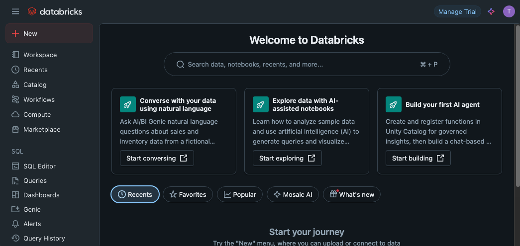Select the What's new tab
The width and height of the screenshot is (520, 246).
(x=352, y=194)
